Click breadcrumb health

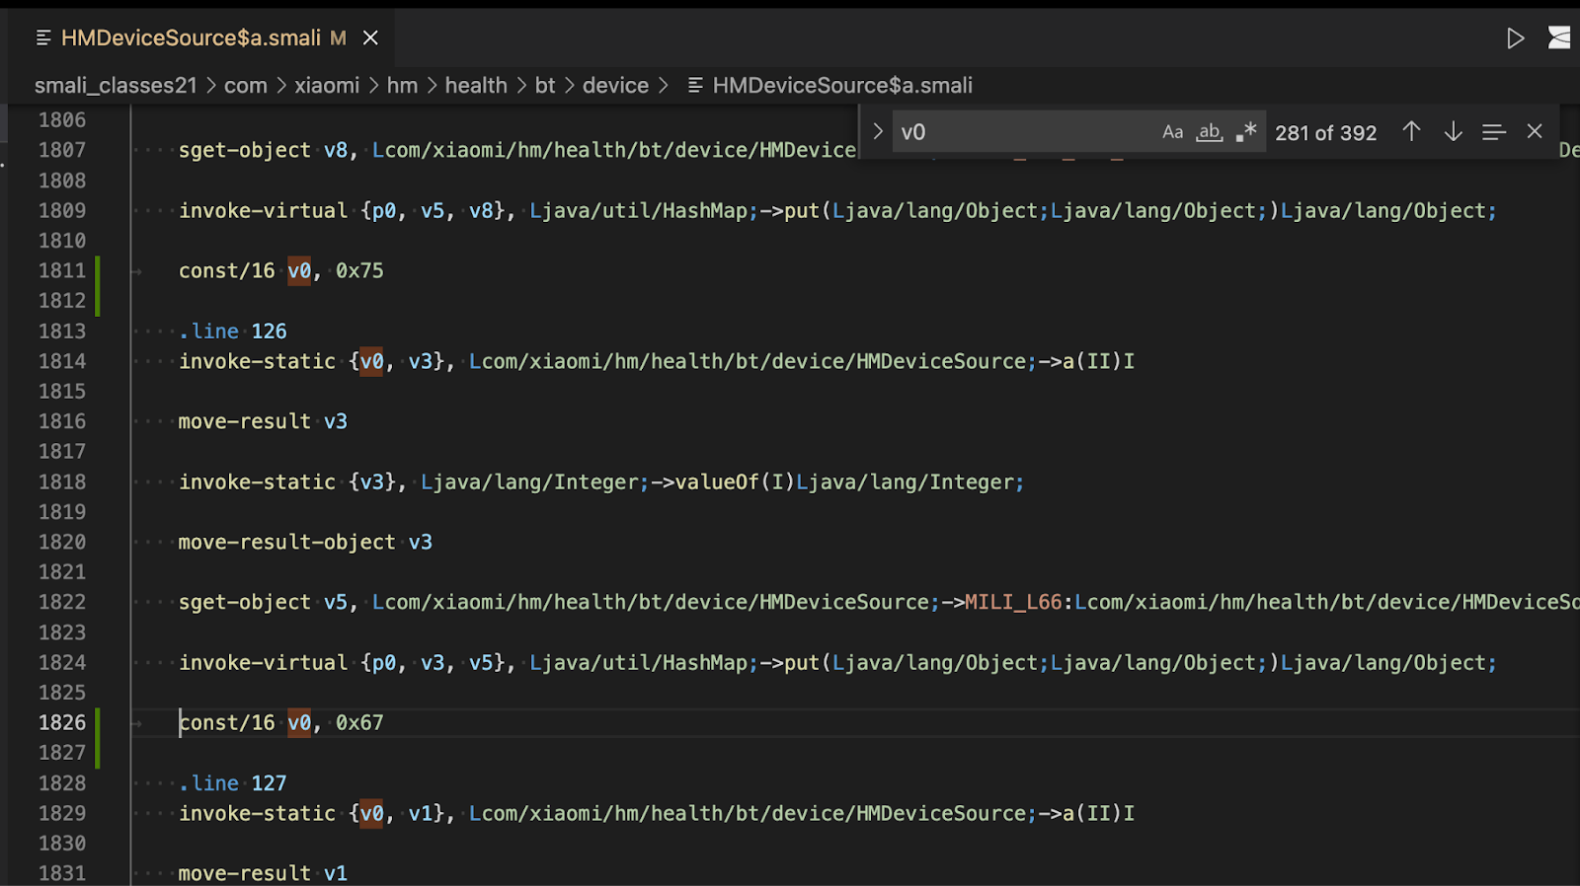[476, 86]
